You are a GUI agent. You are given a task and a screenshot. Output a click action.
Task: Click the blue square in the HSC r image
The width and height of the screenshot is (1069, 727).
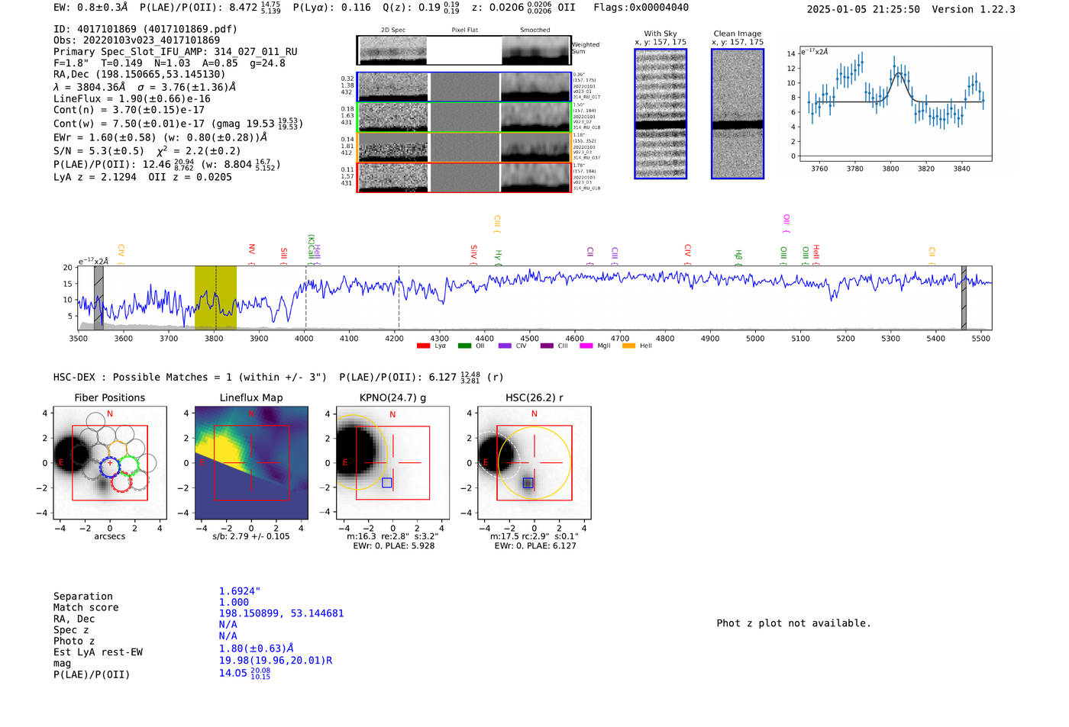[528, 483]
